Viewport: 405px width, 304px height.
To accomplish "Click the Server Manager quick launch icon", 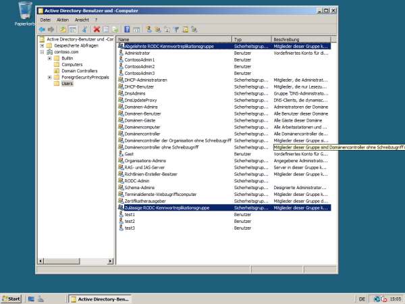I will point(40,299).
